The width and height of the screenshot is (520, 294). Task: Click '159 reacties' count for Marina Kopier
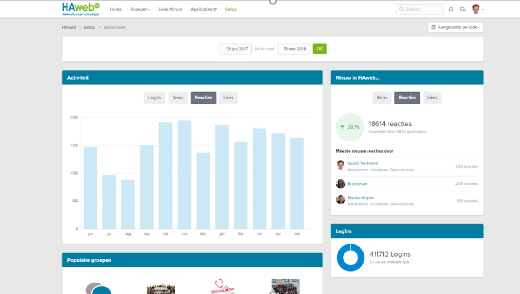click(467, 201)
